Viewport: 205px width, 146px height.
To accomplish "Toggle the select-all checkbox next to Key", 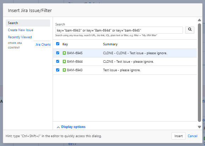I will 58,44.
